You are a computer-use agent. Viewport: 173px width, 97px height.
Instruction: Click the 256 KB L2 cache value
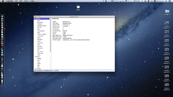(x=65, y=31)
